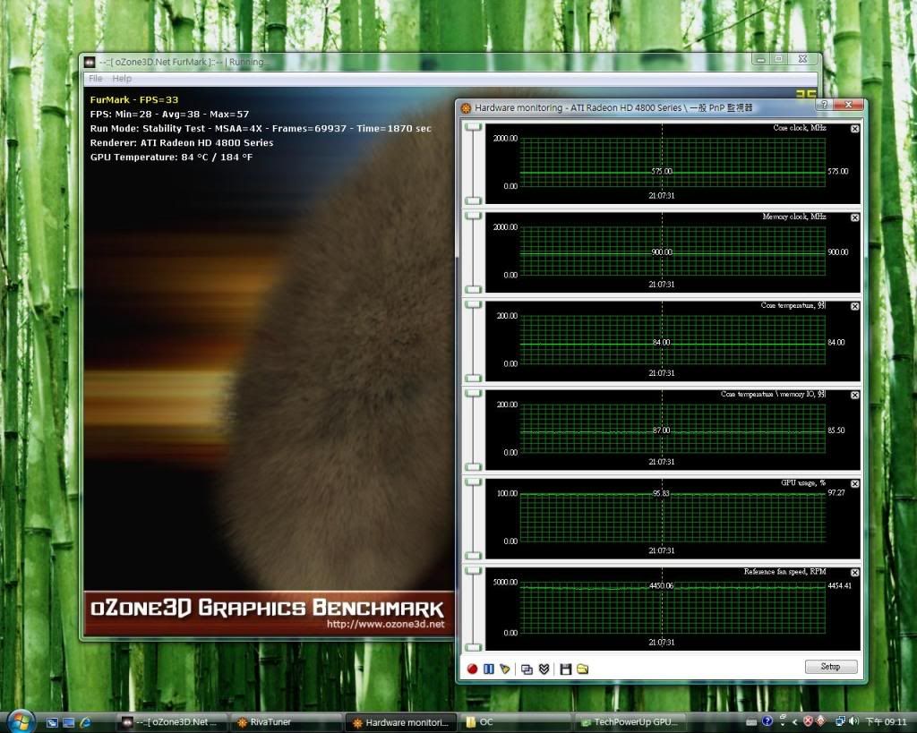Click the top slider handle of Core temperature graph
The height and width of the screenshot is (733, 917).
473,304
